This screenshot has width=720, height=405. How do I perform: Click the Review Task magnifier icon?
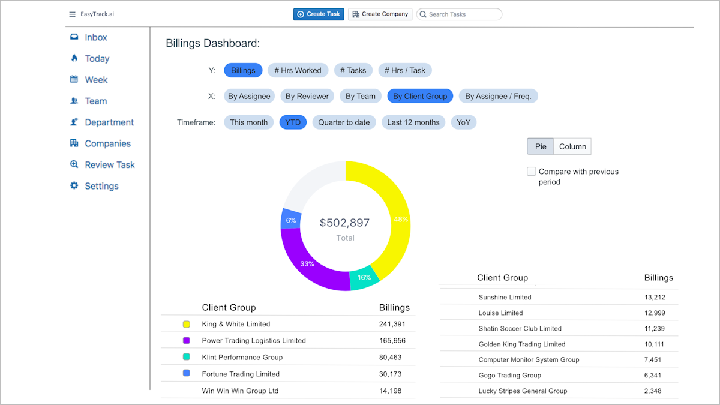coord(74,164)
